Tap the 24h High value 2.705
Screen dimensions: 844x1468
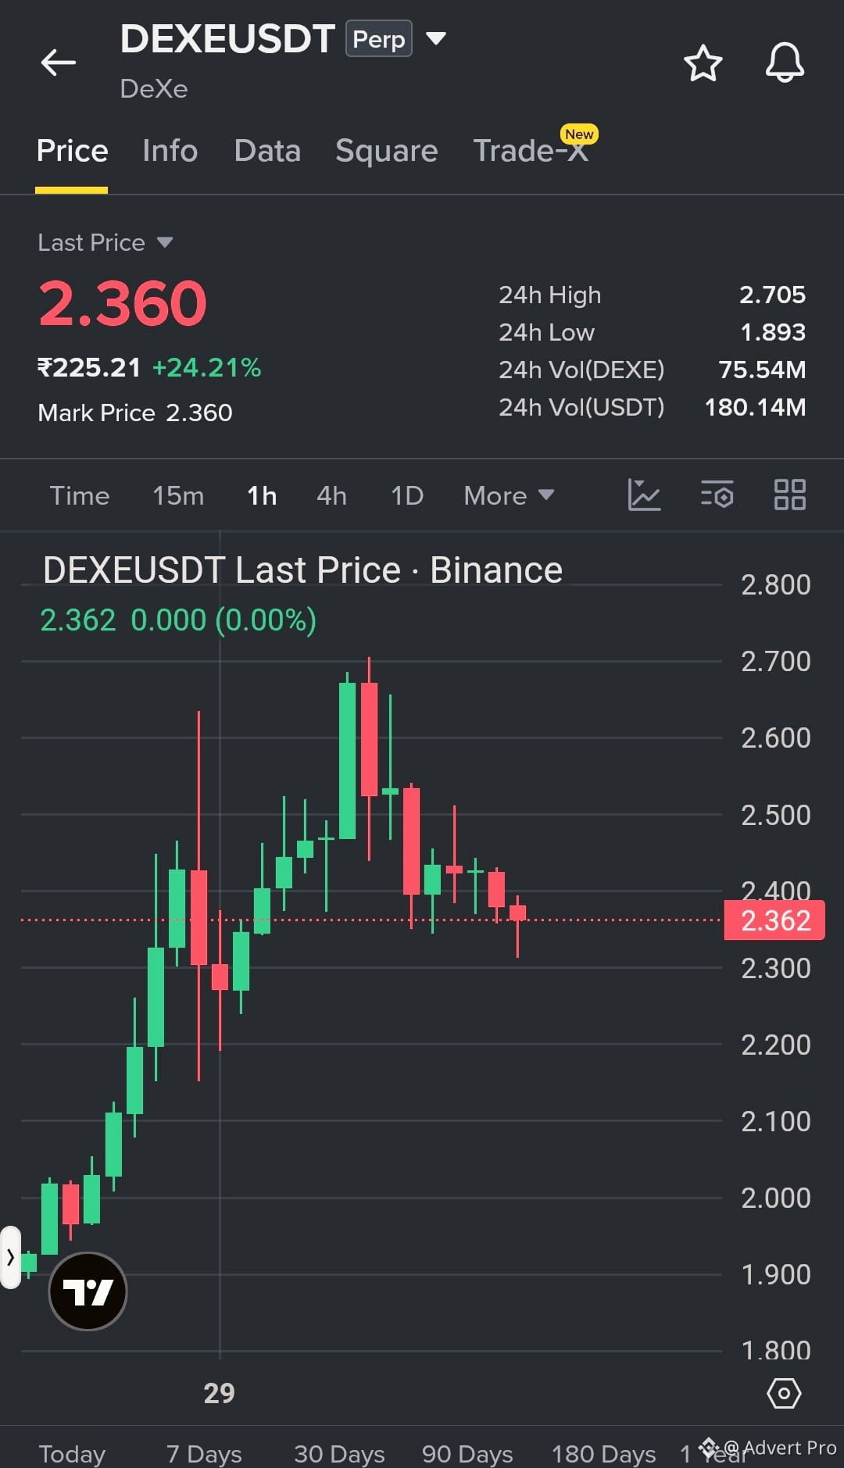tap(772, 295)
